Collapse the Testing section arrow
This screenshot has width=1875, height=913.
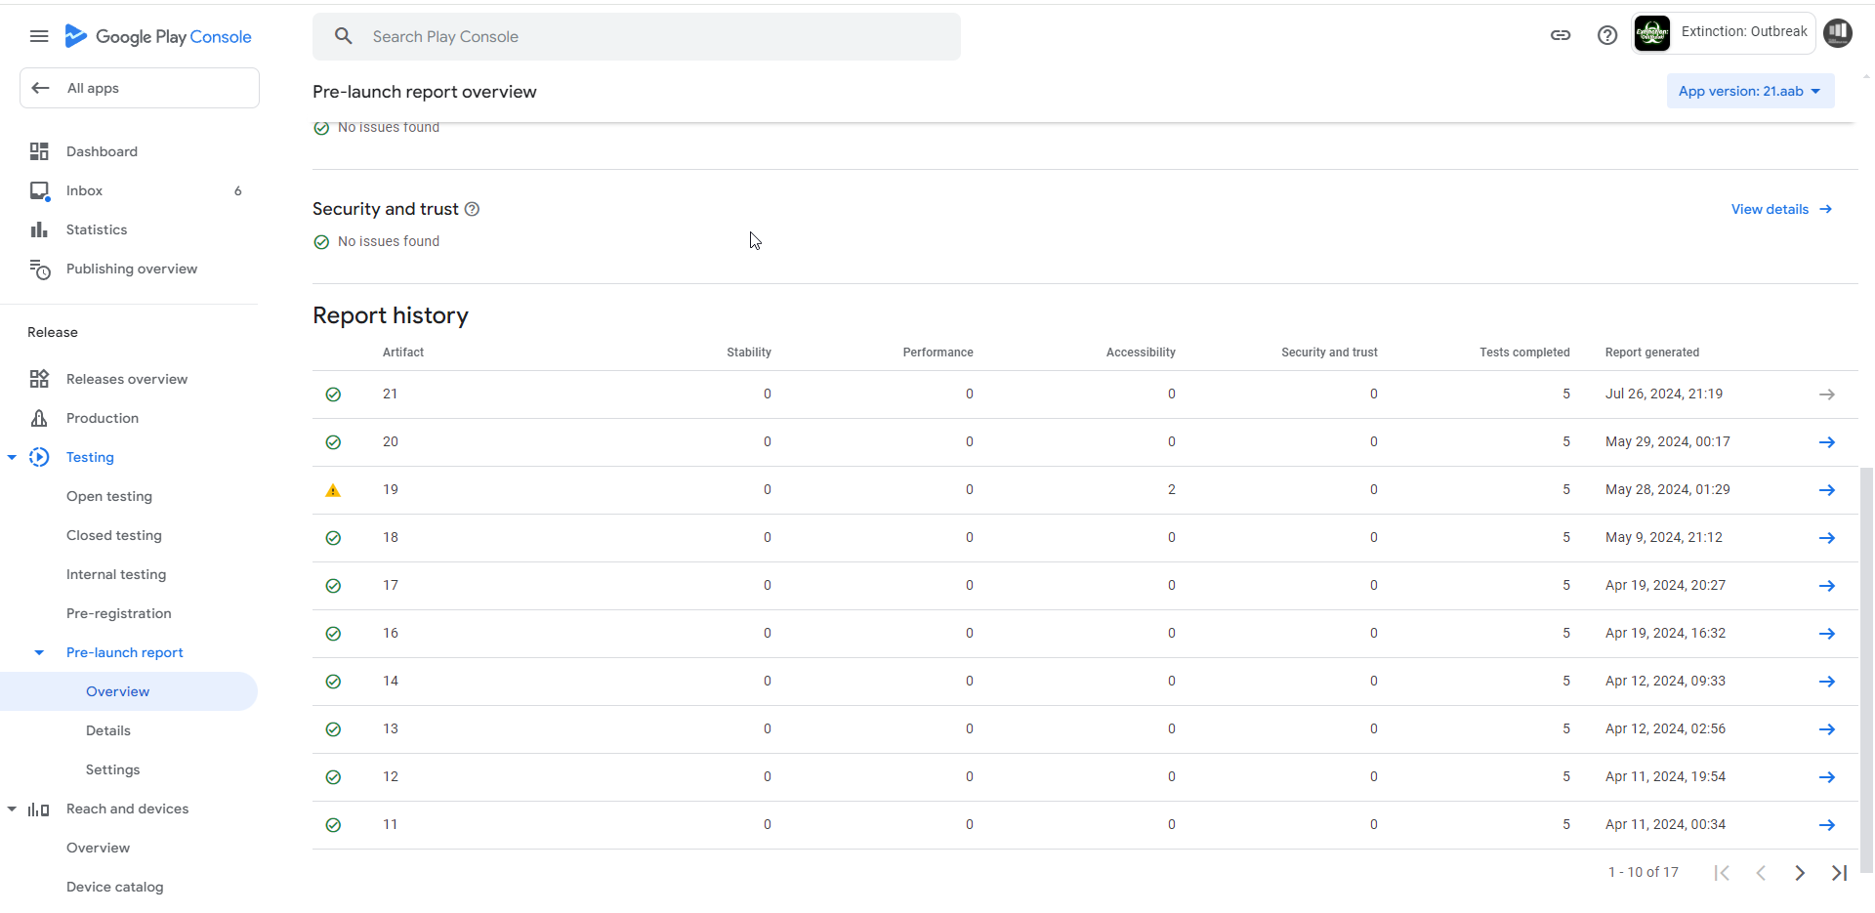point(12,457)
